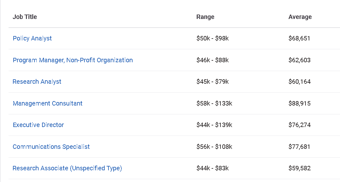Open Communications Specialist salary details
This screenshot has height=182, width=340.
coord(51,147)
